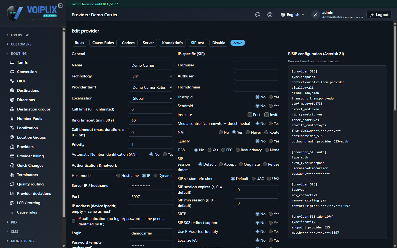Open Directions in the sidebar
This screenshot has width=397, height=248.
tap(26, 100)
